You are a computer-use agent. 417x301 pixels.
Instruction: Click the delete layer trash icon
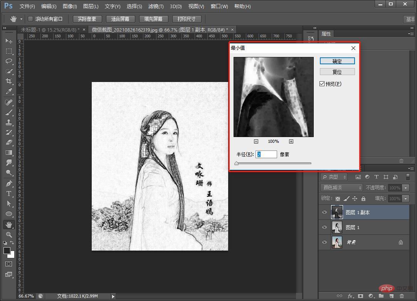coord(402,296)
